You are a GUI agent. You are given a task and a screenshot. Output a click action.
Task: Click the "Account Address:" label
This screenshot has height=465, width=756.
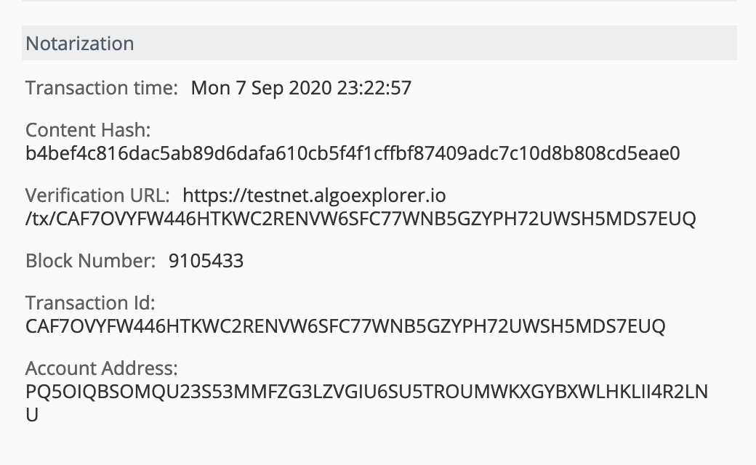click(101, 368)
